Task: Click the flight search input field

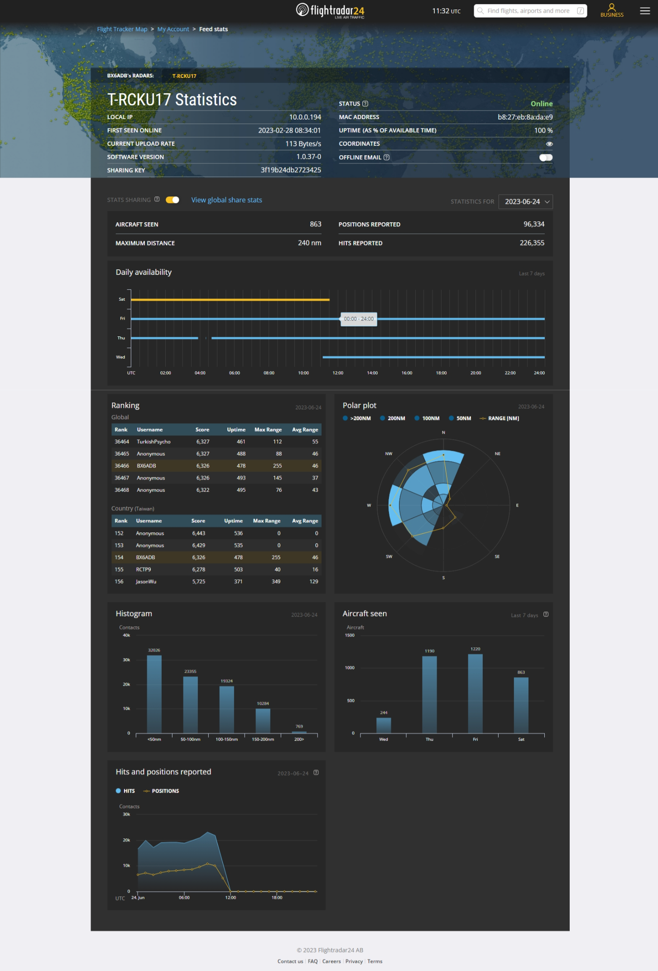Action: tap(530, 11)
